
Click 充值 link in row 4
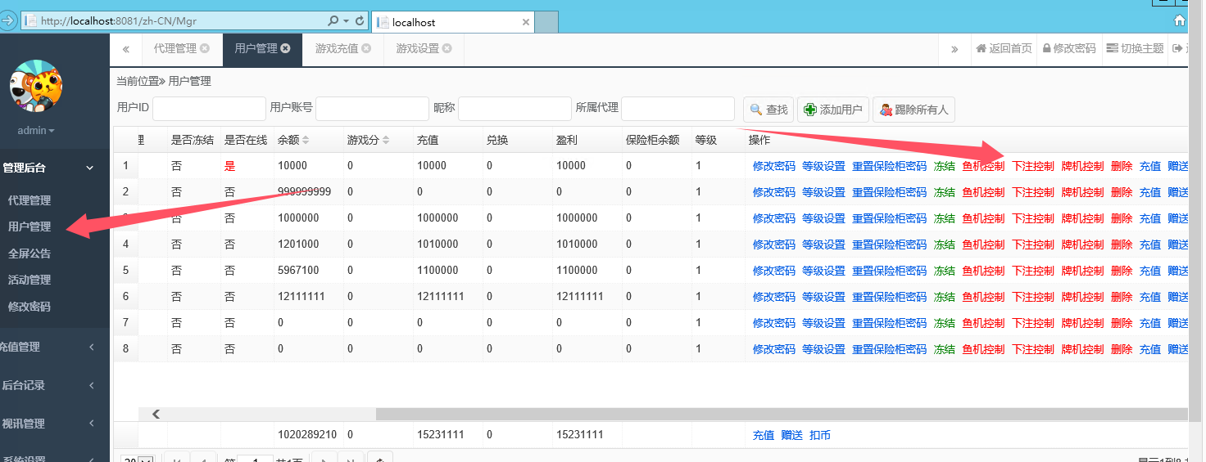(1150, 244)
